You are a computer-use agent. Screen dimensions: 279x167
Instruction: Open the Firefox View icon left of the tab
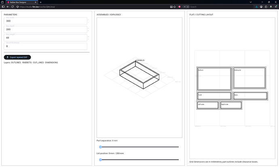2,2
